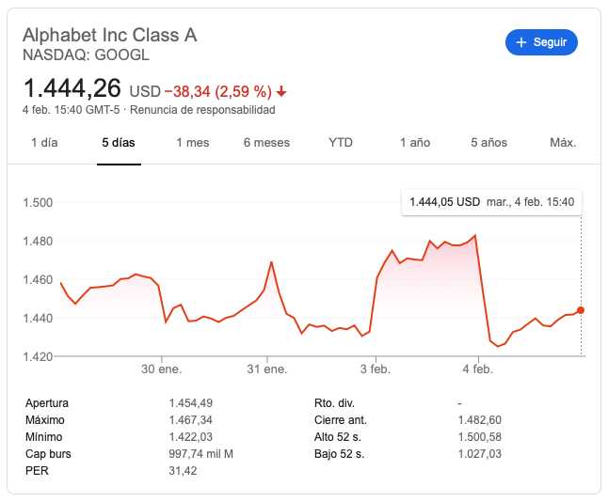The width and height of the screenshot is (608, 502).
Task: Show the 1 año chart
Action: click(415, 143)
